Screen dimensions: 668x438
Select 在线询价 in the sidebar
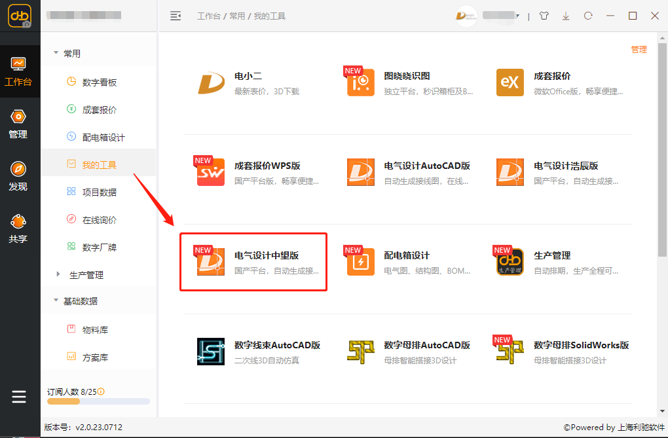98,219
